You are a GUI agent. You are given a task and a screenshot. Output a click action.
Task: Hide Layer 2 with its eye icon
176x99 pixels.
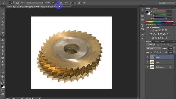tap(147, 57)
